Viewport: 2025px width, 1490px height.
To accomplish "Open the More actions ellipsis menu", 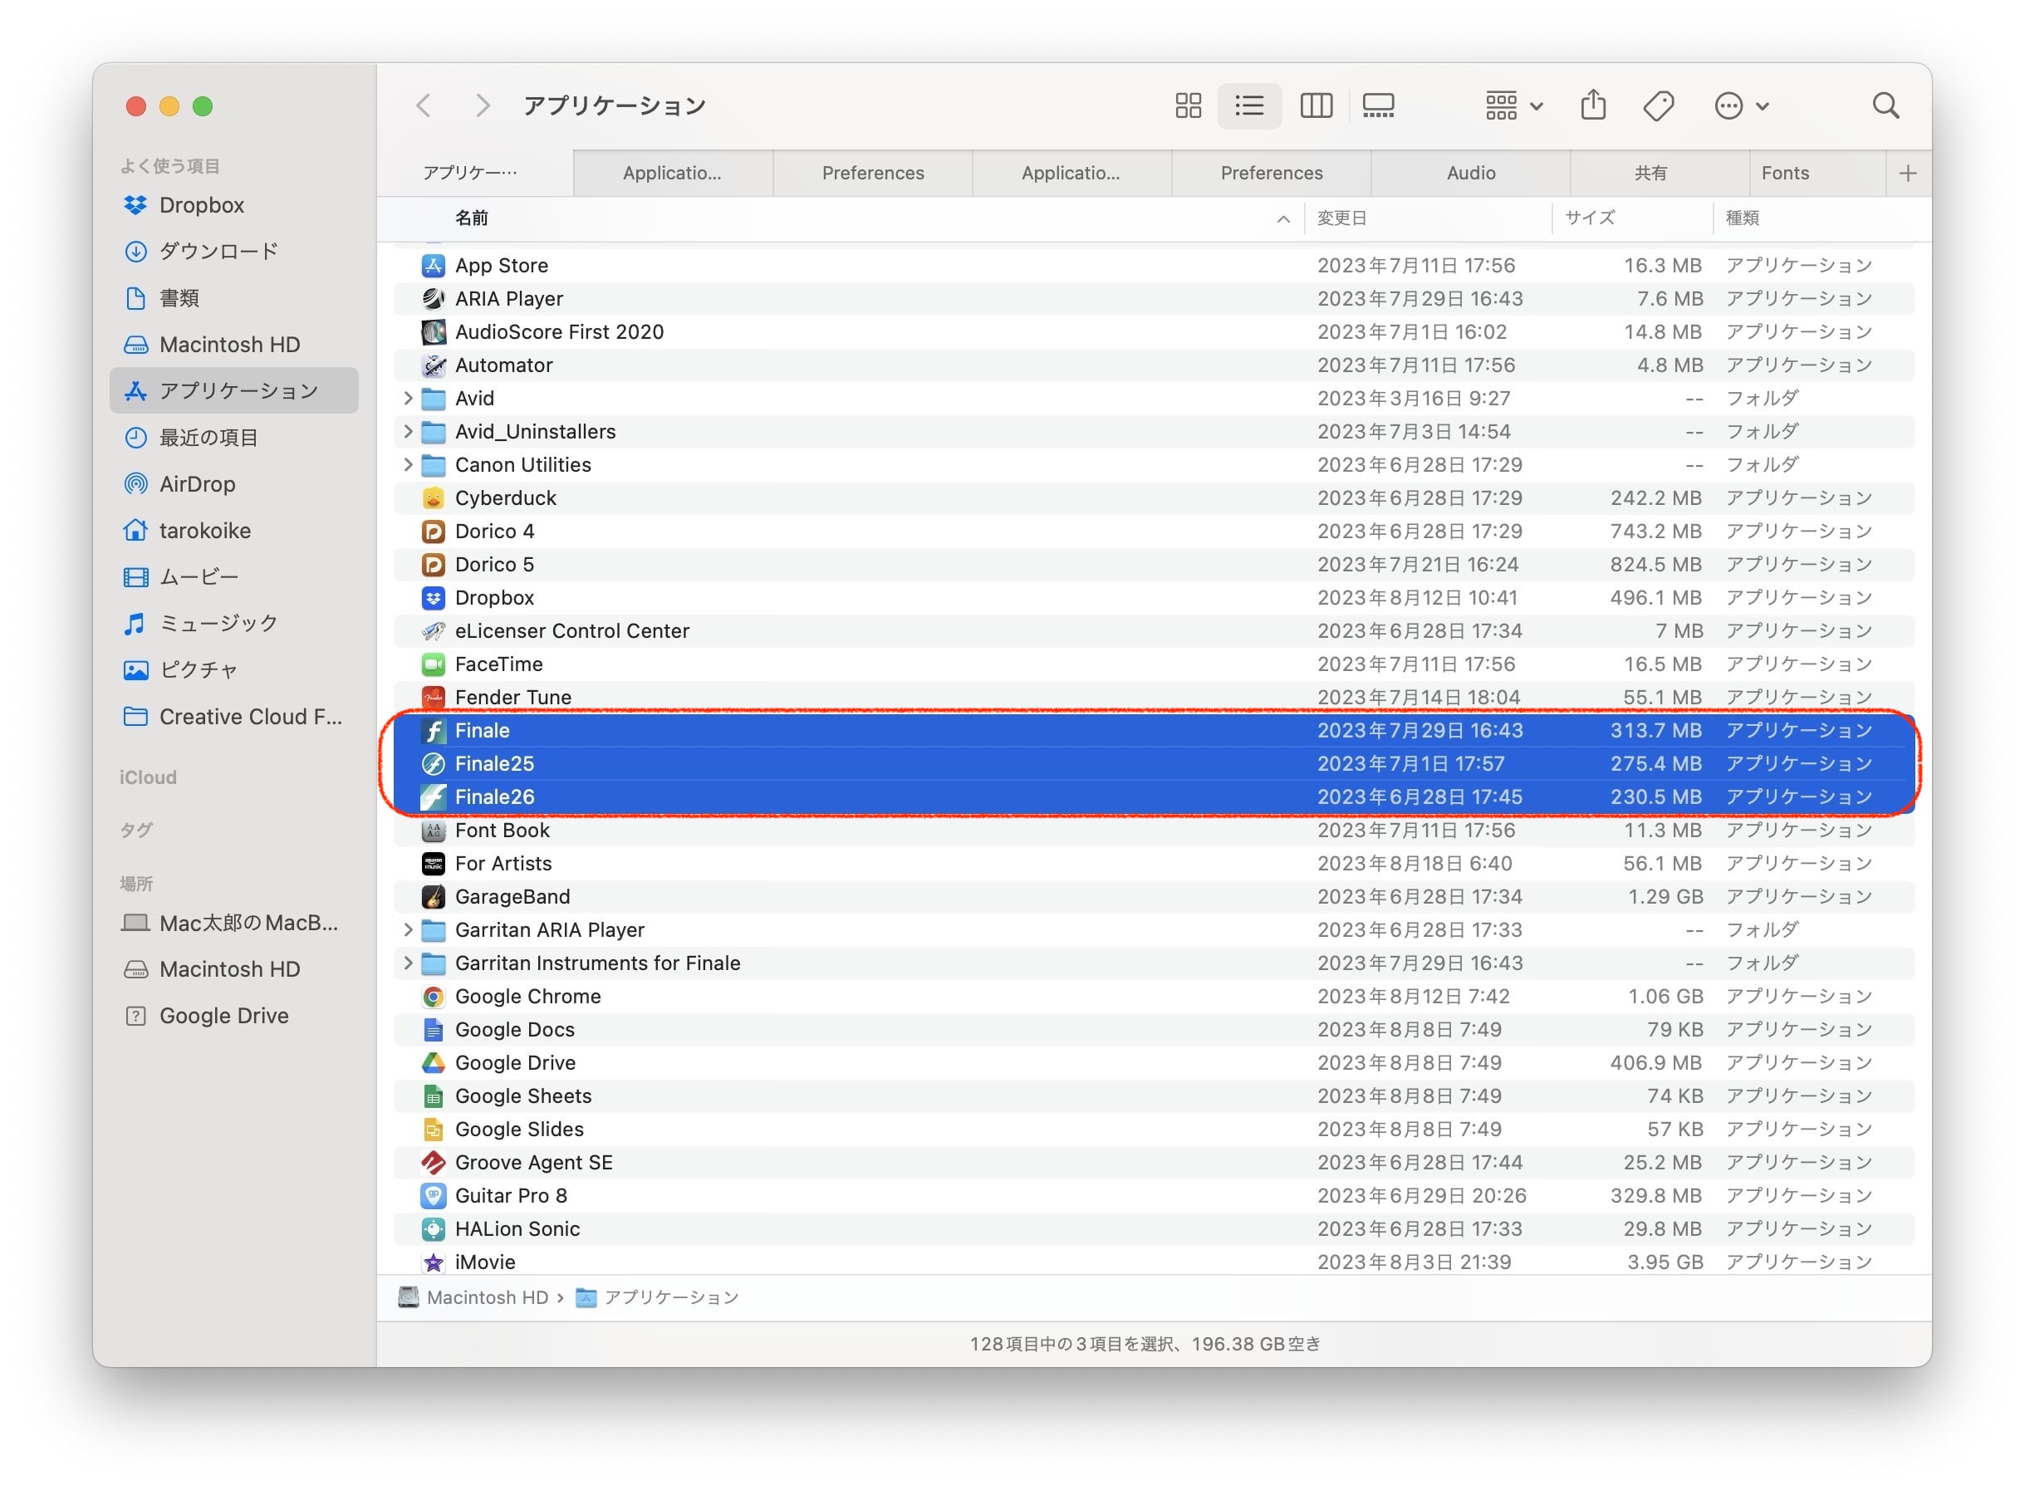I will coord(1741,105).
